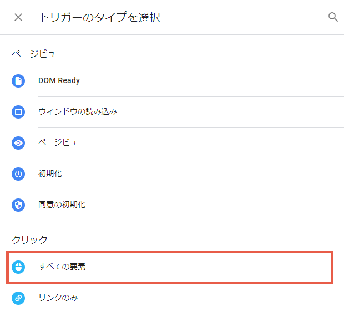
Task: Click the 同意の初期化 shield icon
Action: click(18, 205)
